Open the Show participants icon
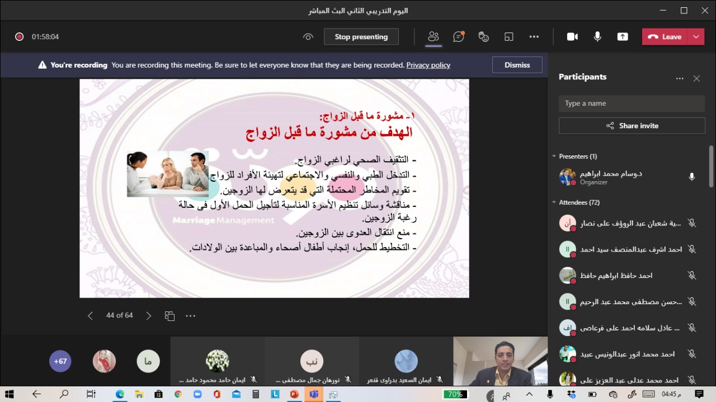The image size is (716, 402). pos(433,37)
